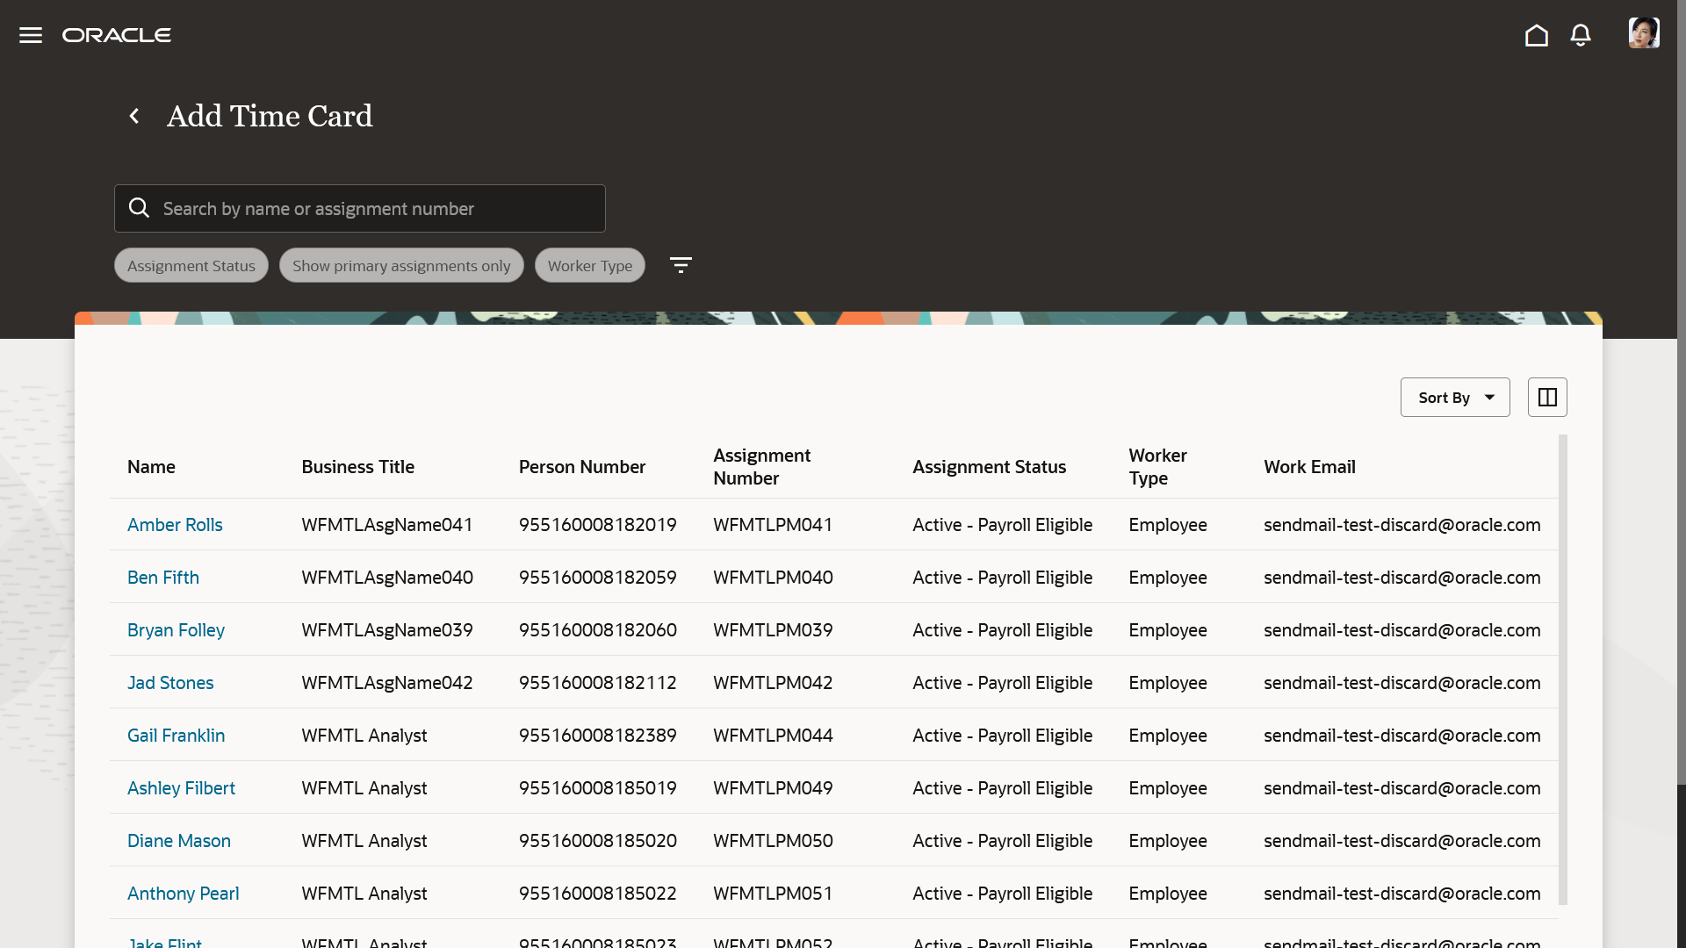Go back using the left chevron

point(134,116)
